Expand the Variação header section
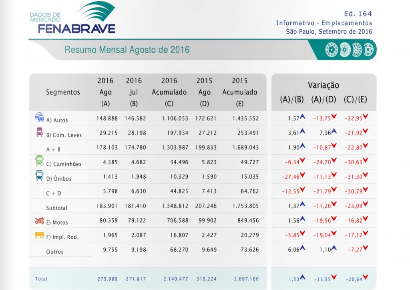 pyautogui.click(x=324, y=85)
